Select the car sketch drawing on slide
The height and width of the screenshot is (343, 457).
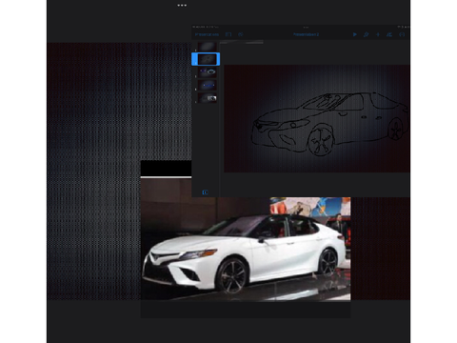[330, 124]
